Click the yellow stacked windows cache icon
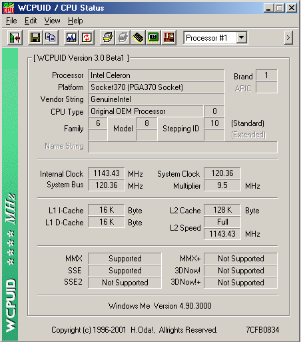The image size is (301, 342). [108, 38]
